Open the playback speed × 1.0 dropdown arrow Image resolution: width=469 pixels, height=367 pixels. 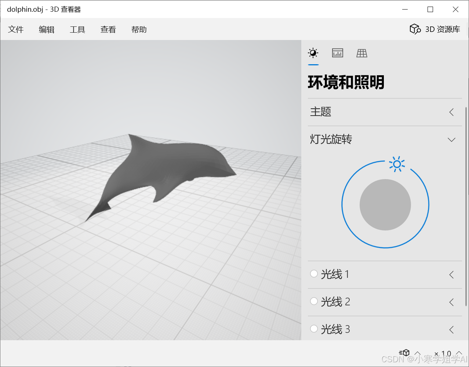pyautogui.click(x=459, y=353)
